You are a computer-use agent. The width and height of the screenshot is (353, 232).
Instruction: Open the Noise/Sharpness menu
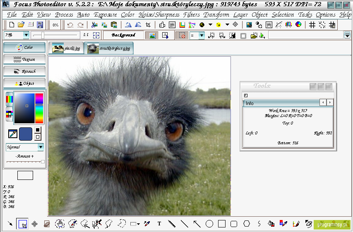point(159,15)
